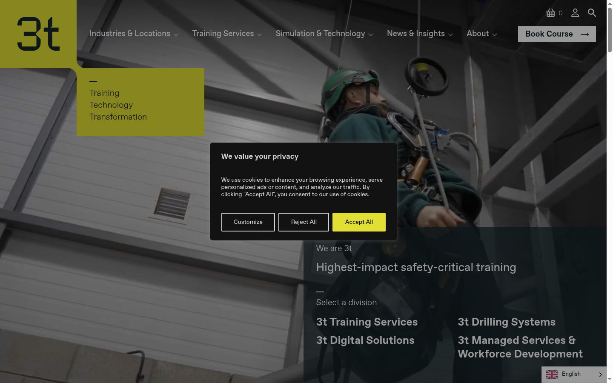Click the Transformation tagline text
The image size is (613, 383).
point(118,117)
